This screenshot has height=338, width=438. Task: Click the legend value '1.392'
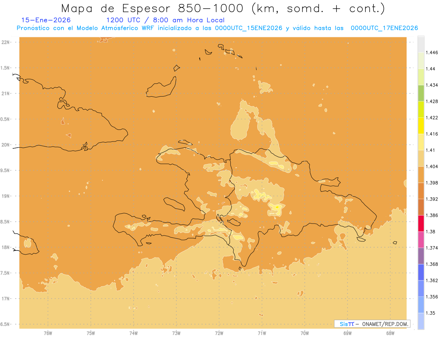431,199
